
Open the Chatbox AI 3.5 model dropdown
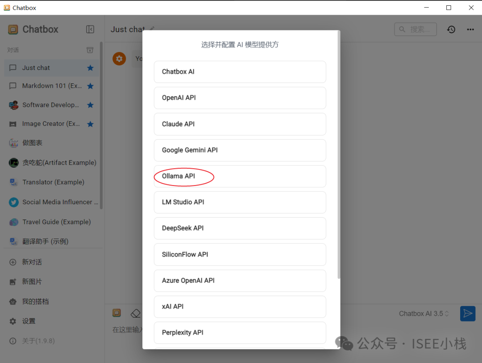(424, 313)
